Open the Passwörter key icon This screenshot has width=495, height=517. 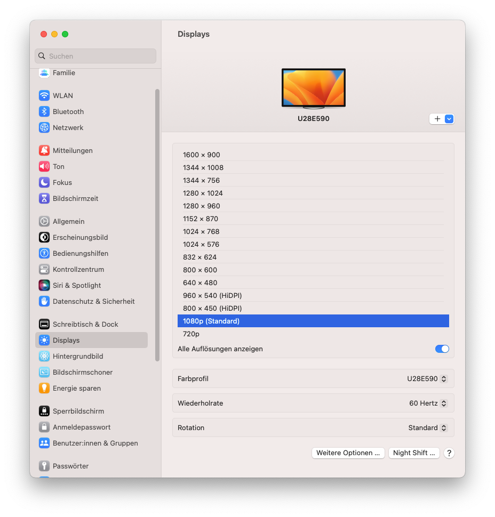pos(44,466)
